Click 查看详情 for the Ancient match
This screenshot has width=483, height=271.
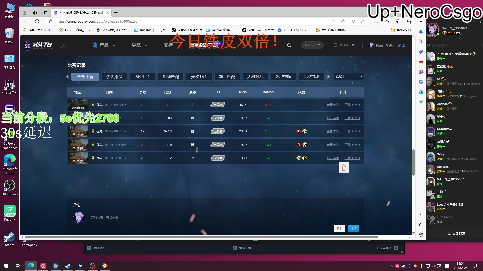pyautogui.click(x=333, y=105)
